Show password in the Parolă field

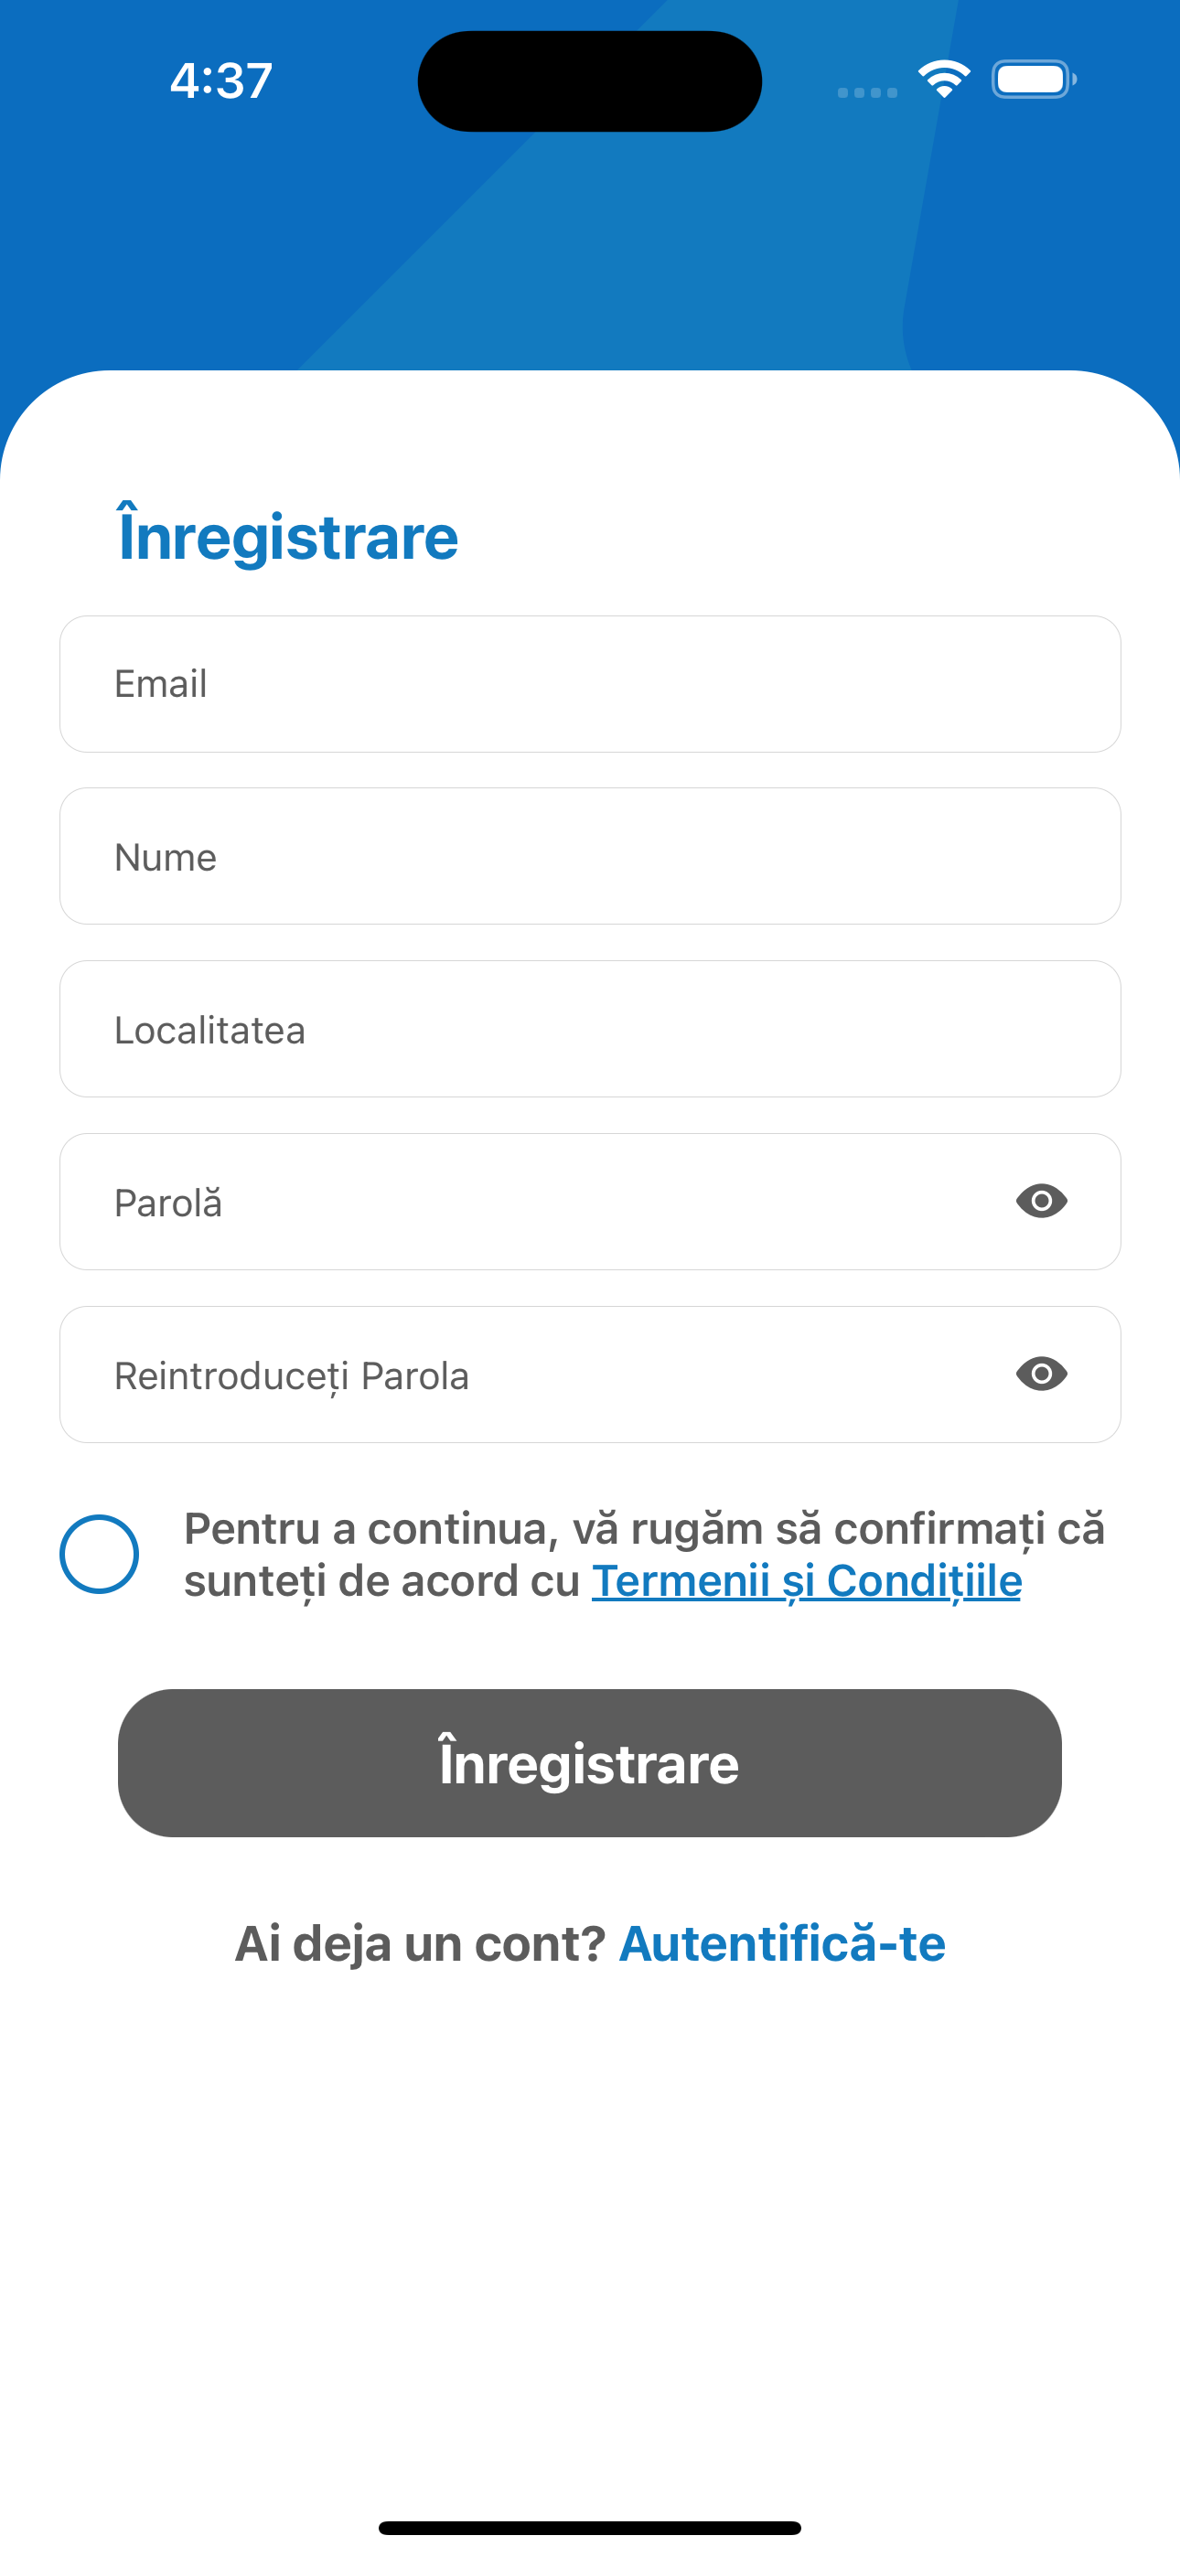point(1041,1201)
